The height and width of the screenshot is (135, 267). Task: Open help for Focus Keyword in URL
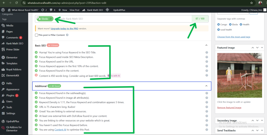pos(207,62)
